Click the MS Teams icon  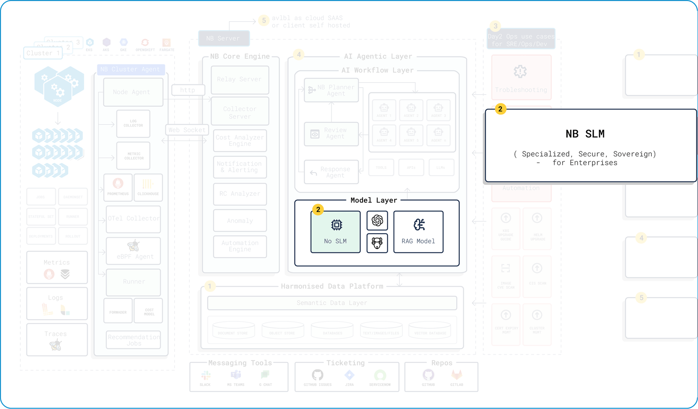click(236, 375)
